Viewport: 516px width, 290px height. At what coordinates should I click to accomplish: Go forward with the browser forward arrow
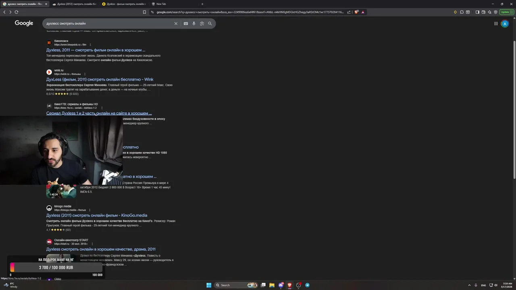(10, 12)
